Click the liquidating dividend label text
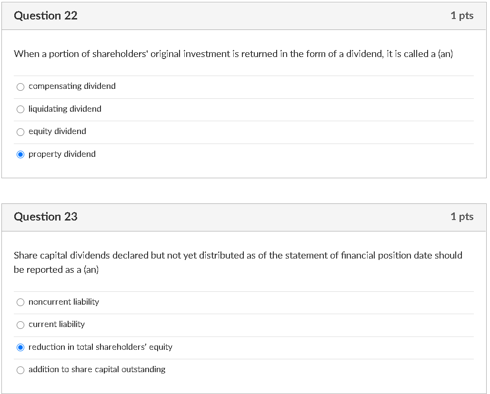 [x=65, y=109]
